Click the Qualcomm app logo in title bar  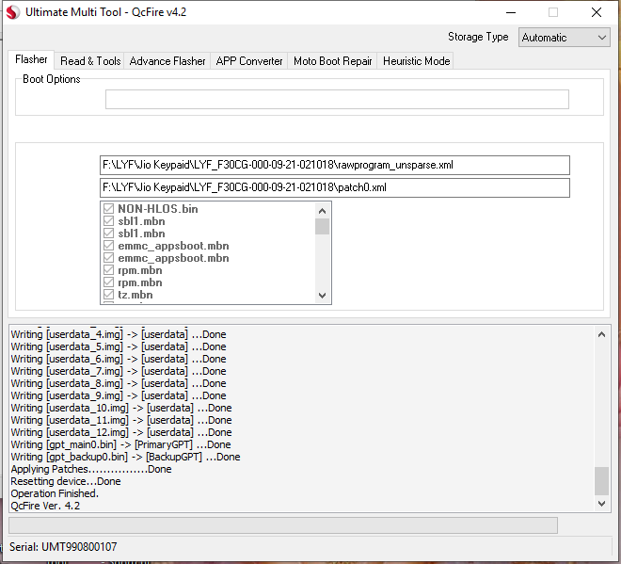click(12, 12)
